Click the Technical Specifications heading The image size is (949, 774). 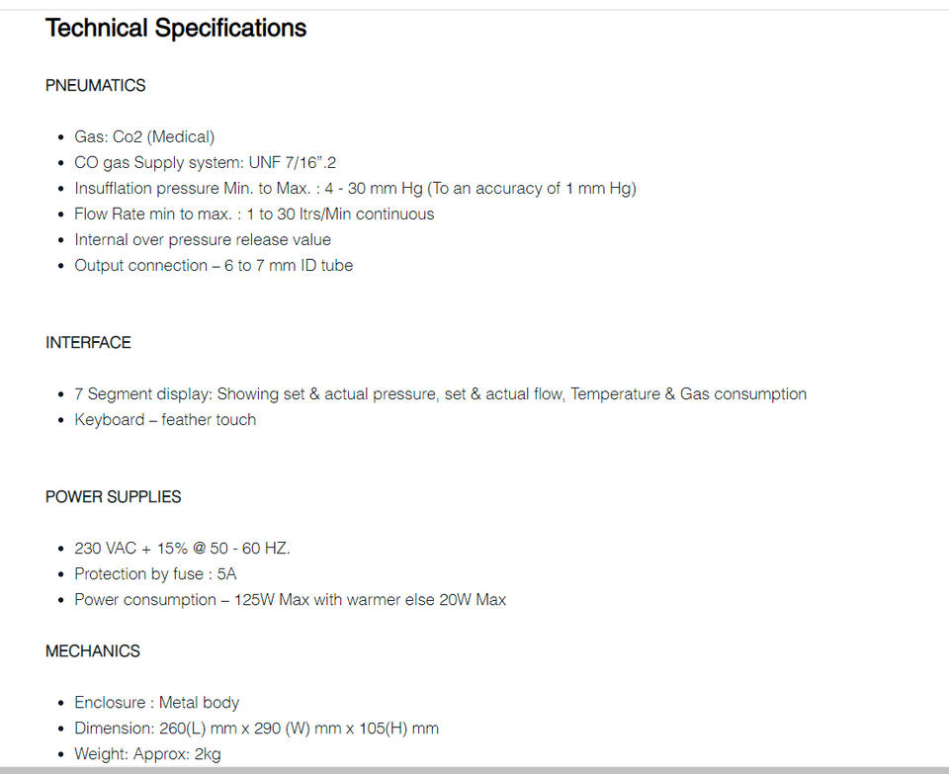176,29
